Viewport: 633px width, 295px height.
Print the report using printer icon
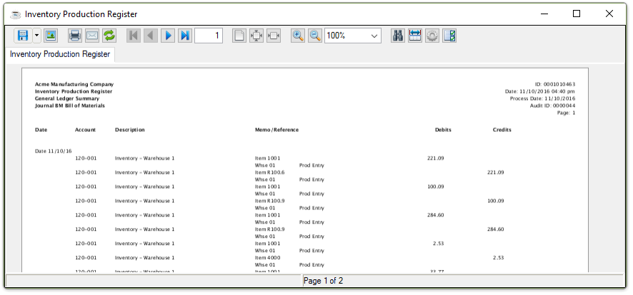[75, 36]
